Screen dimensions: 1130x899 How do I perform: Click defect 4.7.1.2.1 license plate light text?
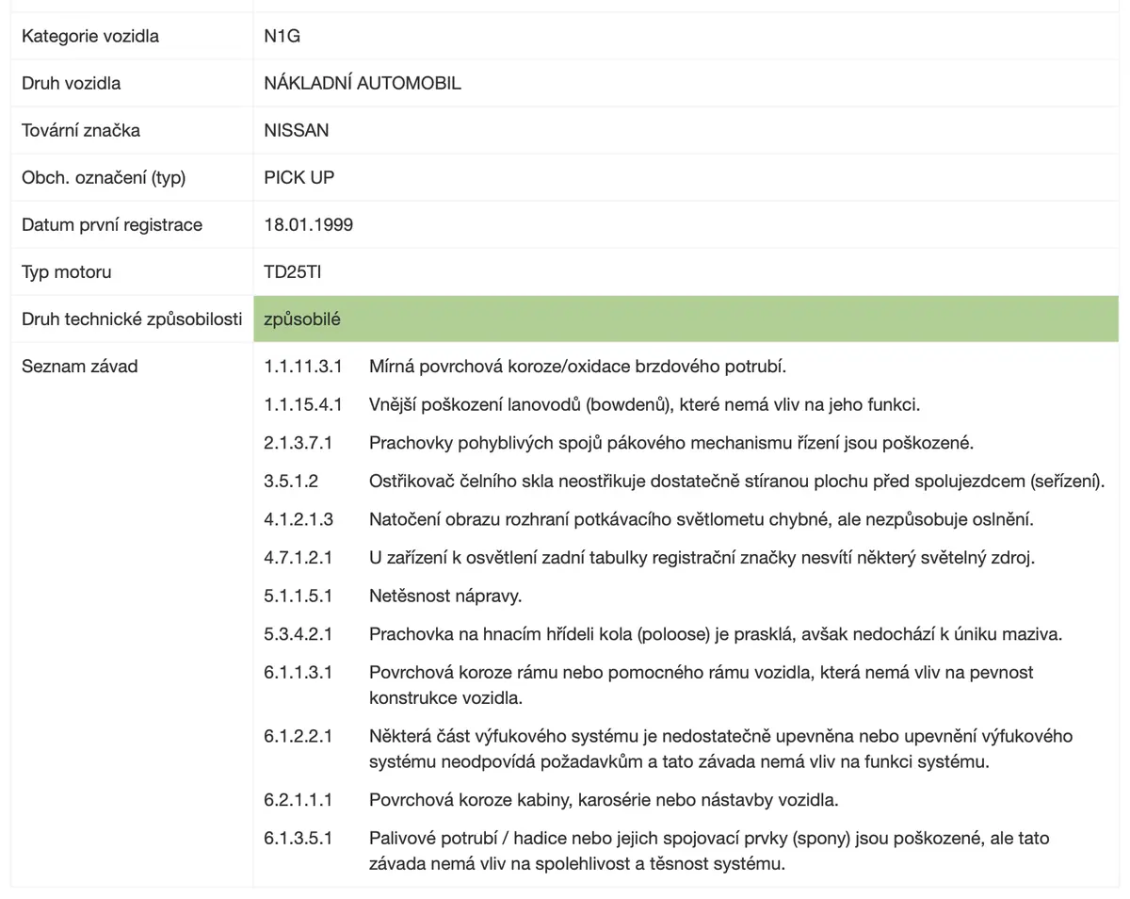tap(702, 557)
